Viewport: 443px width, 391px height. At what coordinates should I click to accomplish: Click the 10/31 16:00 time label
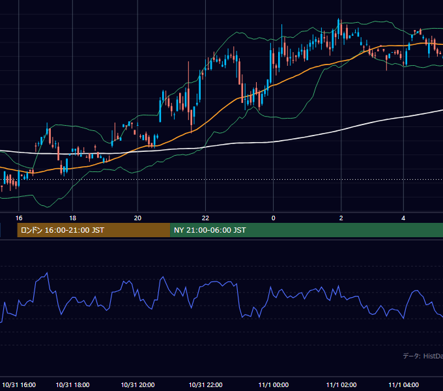(x=19, y=384)
